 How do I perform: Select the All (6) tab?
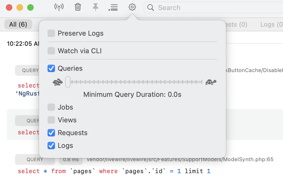(18, 24)
